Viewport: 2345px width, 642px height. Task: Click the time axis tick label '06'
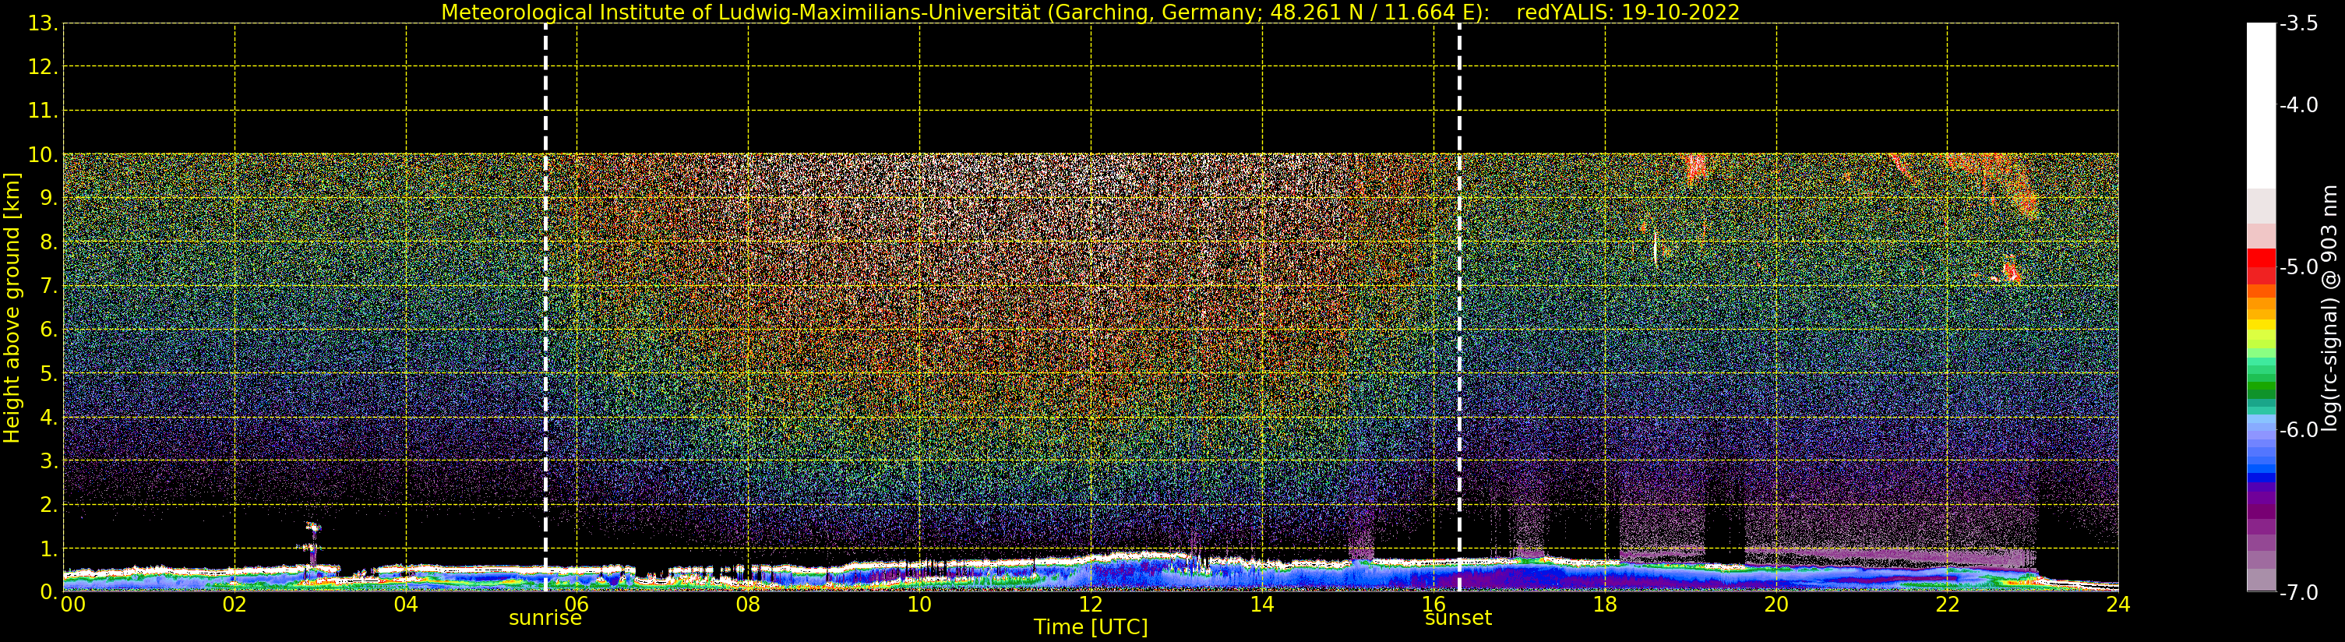pos(577,605)
